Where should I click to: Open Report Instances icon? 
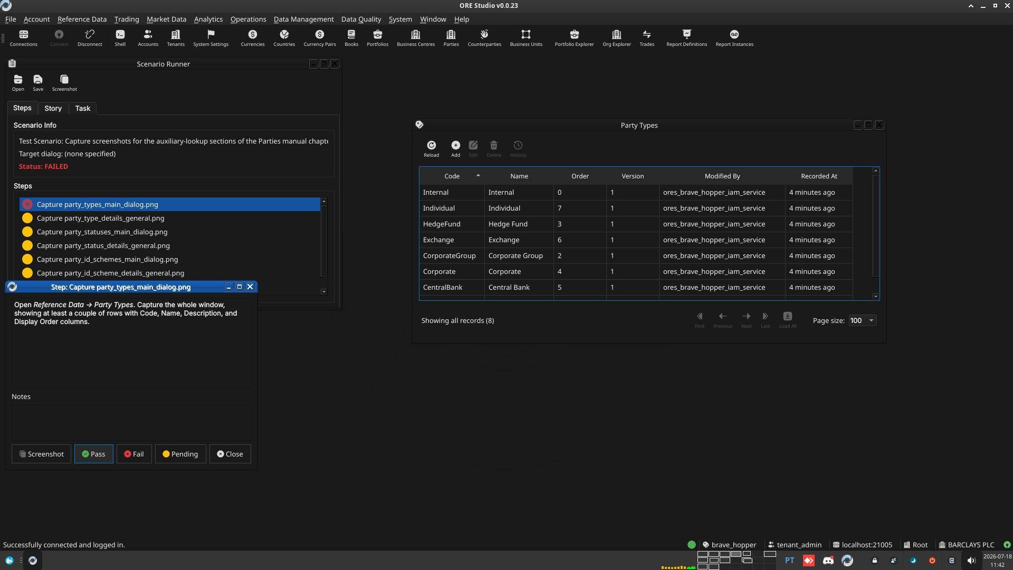point(734,37)
